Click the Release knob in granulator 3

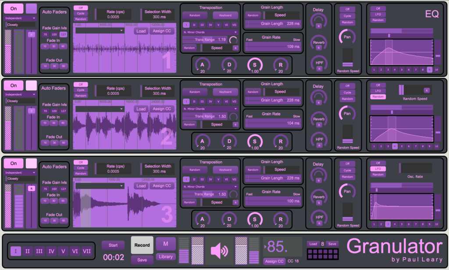click(x=281, y=220)
